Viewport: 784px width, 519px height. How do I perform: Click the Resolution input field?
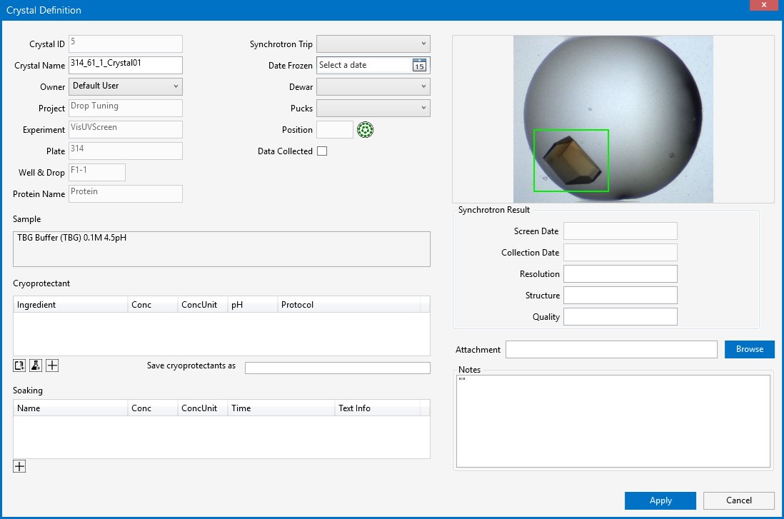(620, 274)
